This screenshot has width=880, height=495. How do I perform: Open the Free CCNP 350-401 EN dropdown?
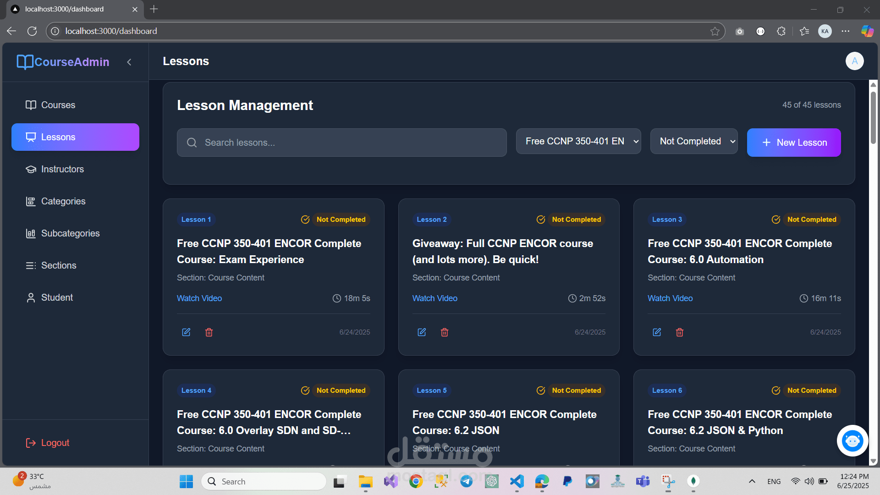578,141
